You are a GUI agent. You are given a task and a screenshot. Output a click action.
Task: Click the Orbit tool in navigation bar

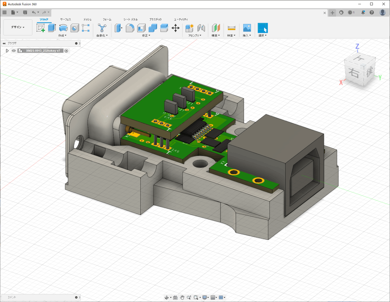(167, 298)
